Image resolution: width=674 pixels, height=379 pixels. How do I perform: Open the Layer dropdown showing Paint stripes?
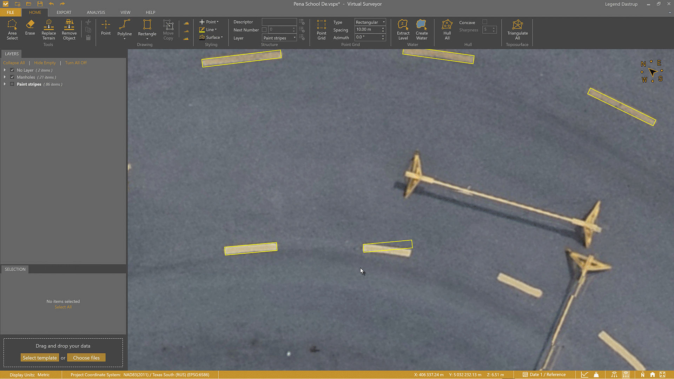pos(279,38)
